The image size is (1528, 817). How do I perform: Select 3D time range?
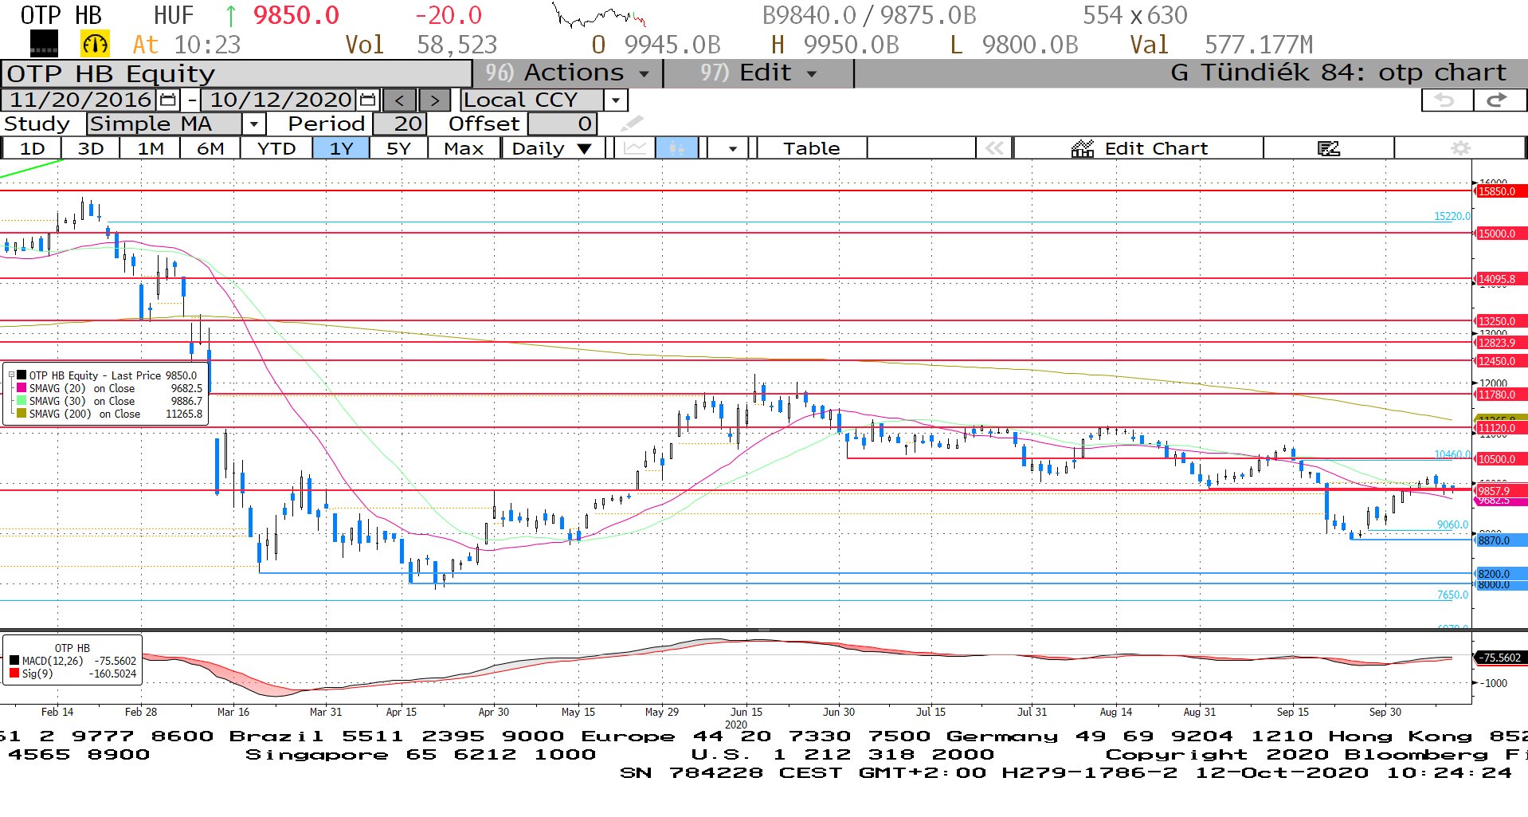91,148
